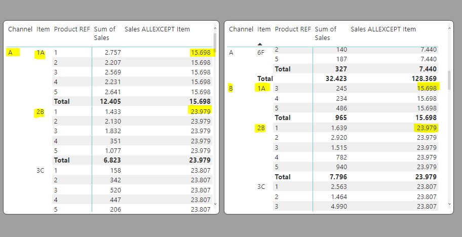
Task: Click the 4.990 sales value
Action: [339, 207]
